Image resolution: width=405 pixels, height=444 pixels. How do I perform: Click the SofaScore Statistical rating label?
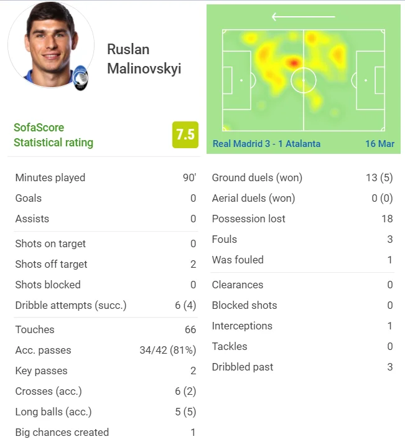(54, 135)
